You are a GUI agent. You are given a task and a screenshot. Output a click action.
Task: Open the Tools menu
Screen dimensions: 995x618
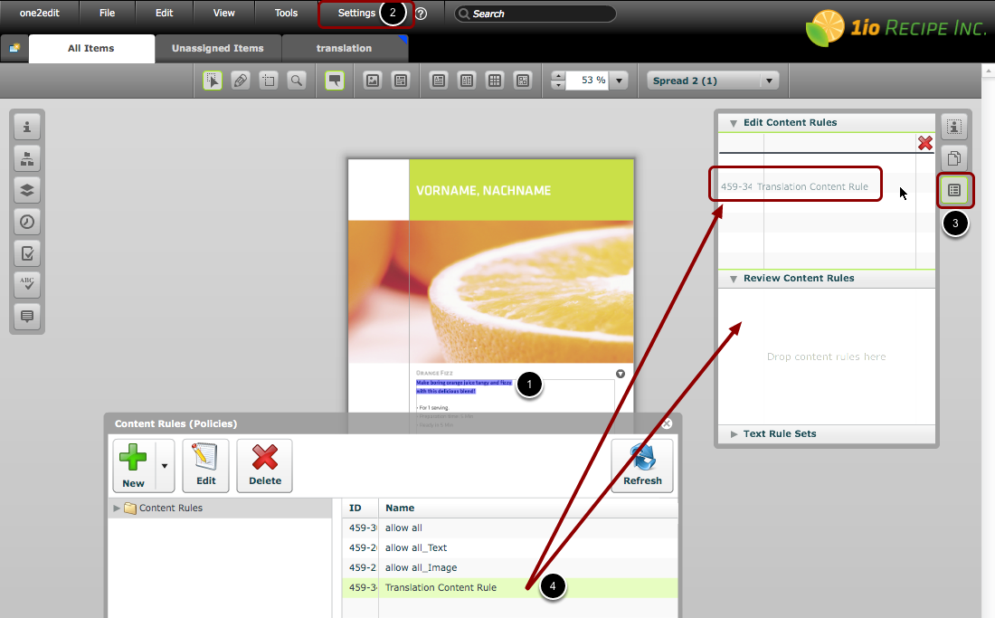click(286, 13)
